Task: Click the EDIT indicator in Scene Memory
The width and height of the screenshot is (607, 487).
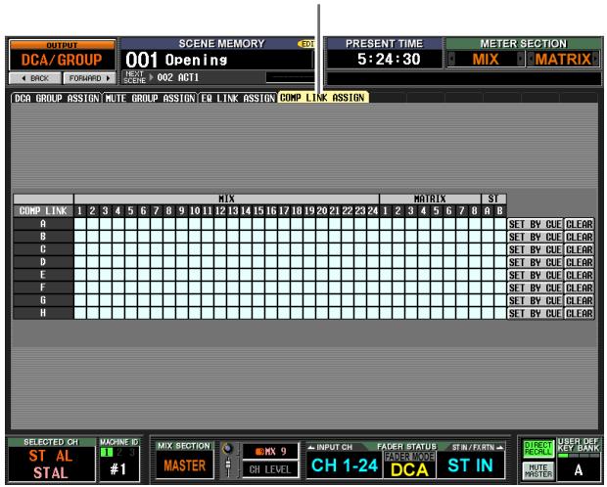Action: 307,44
